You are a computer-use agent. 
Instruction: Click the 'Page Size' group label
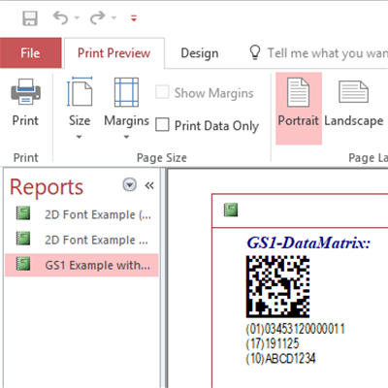(x=162, y=158)
